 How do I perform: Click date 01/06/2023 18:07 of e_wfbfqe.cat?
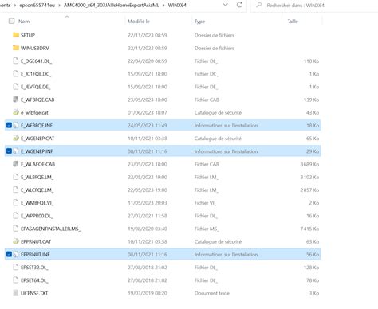pos(148,112)
